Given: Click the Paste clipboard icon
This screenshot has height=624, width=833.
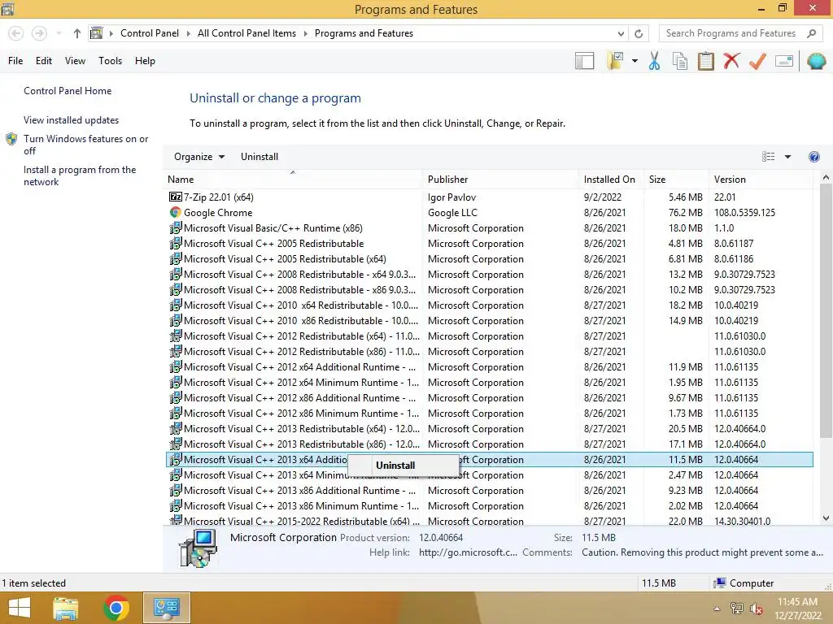Looking at the screenshot, I should (x=705, y=61).
